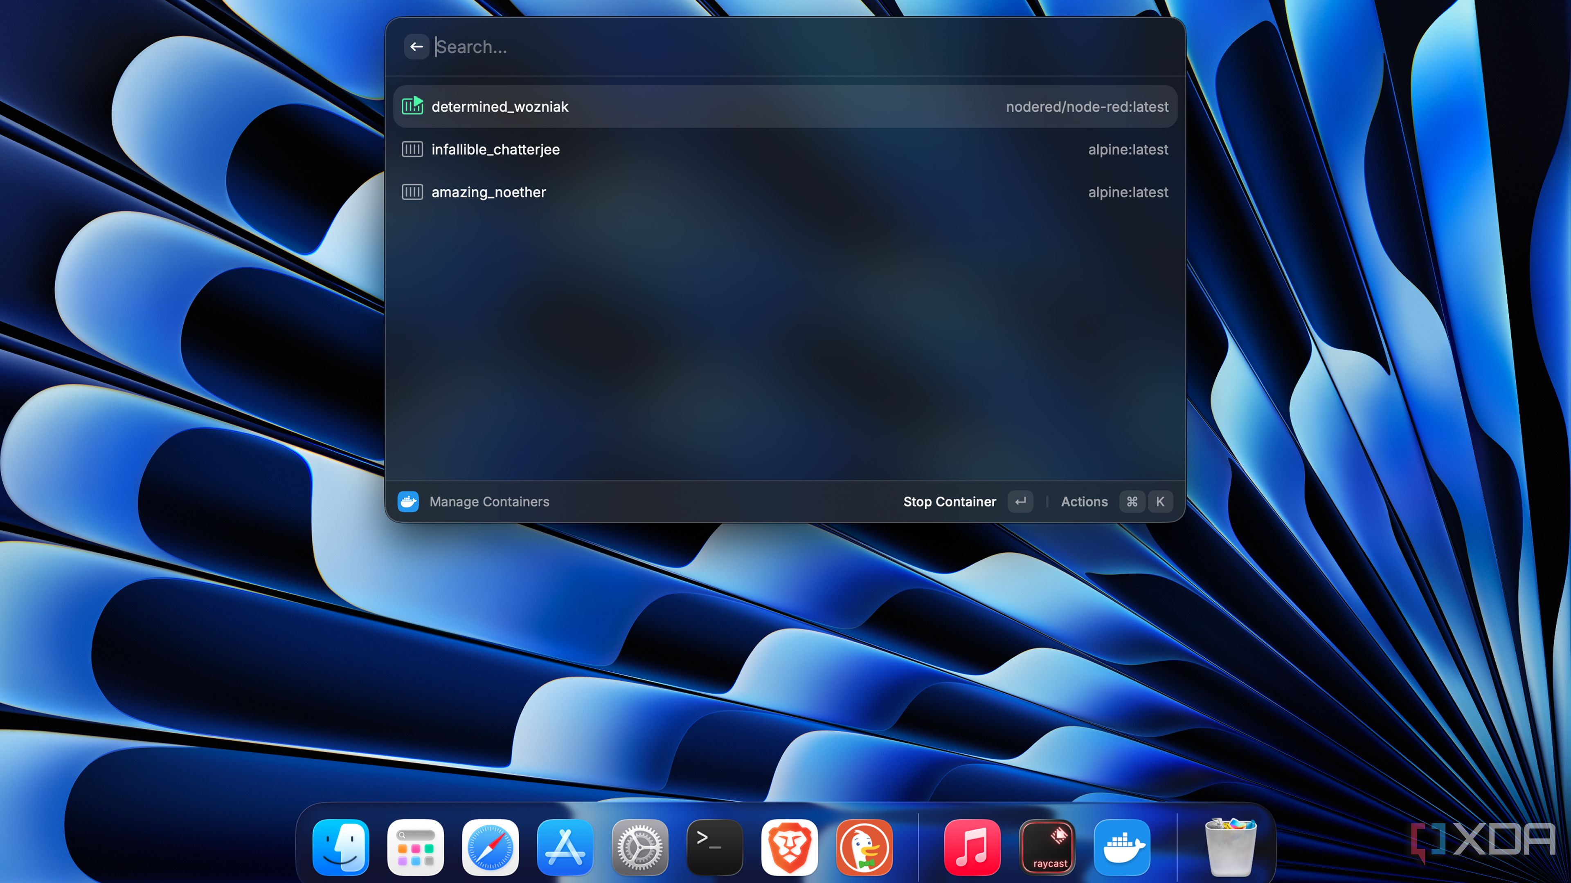This screenshot has height=883, width=1571.
Task: Open the App Store from Dock
Action: tap(565, 847)
